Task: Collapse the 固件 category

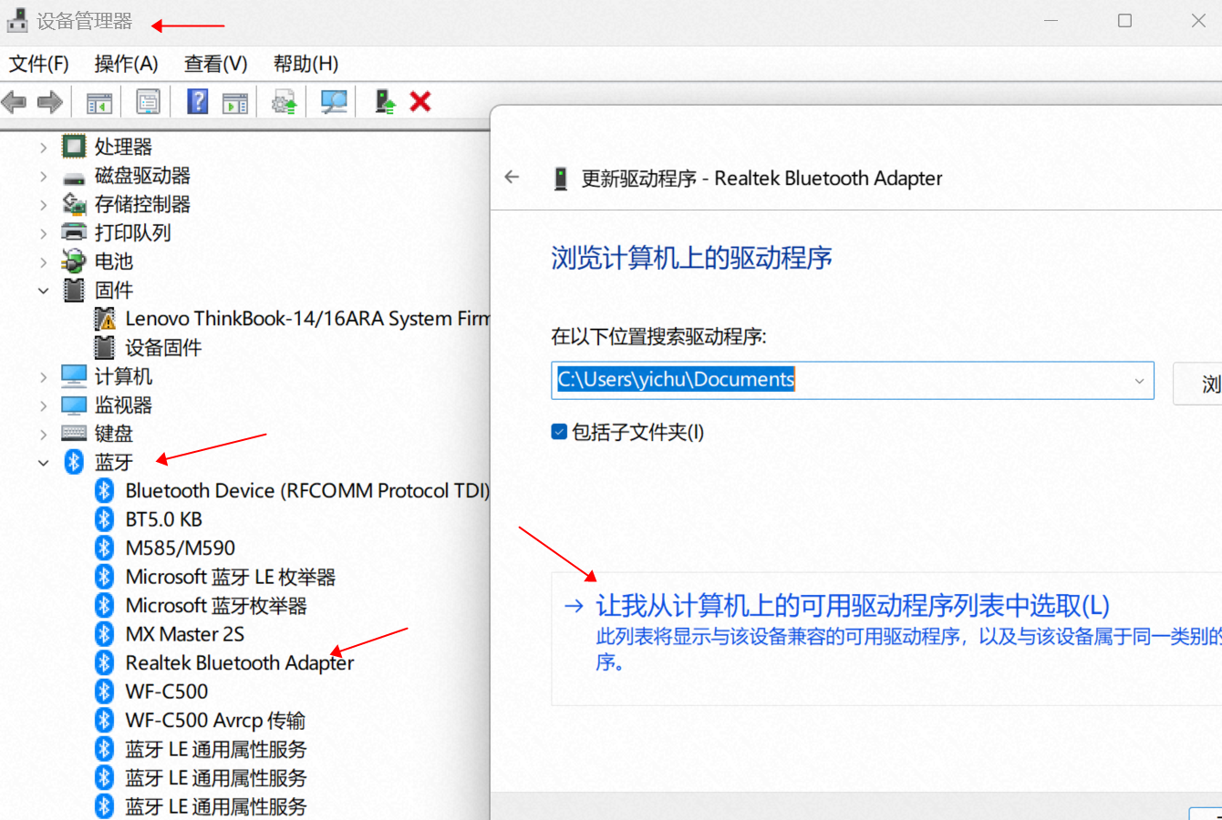Action: [x=43, y=291]
